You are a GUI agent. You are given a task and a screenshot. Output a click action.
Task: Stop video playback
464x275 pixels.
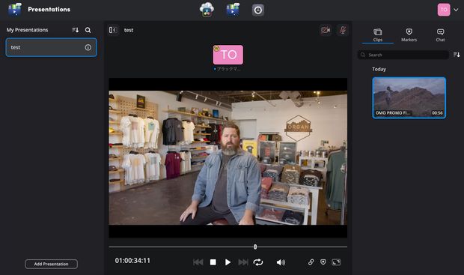click(x=213, y=262)
